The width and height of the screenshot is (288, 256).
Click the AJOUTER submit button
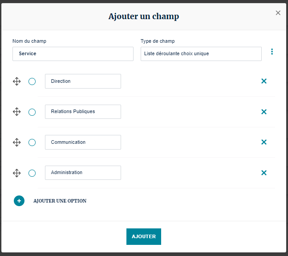tap(143, 236)
